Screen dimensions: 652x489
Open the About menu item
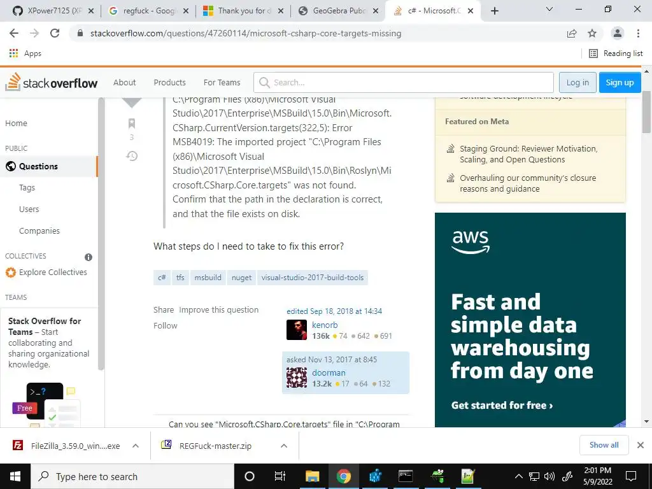[x=124, y=82]
